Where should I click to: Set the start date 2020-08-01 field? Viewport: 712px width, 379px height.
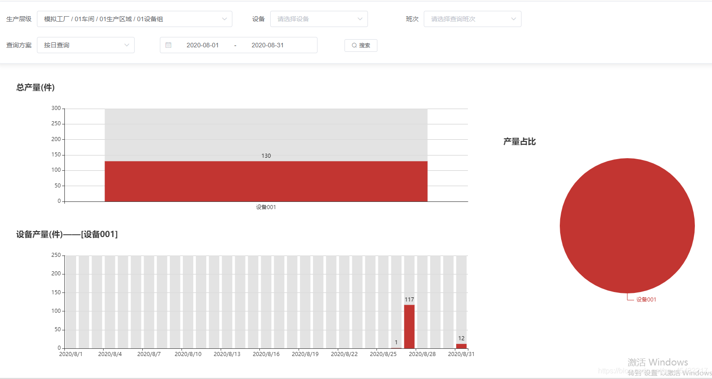pos(203,45)
